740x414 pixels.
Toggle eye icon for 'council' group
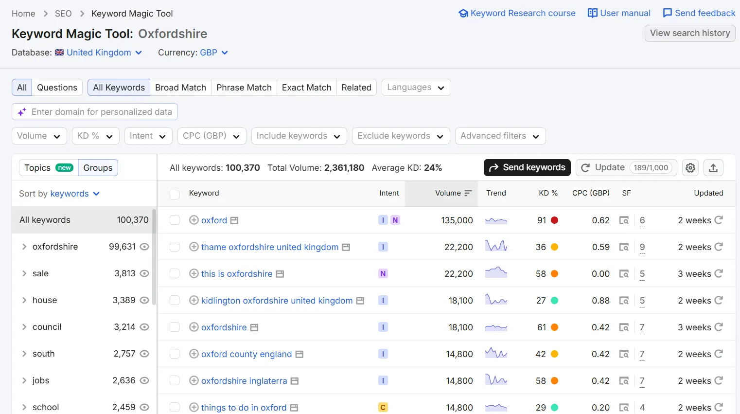click(x=144, y=327)
